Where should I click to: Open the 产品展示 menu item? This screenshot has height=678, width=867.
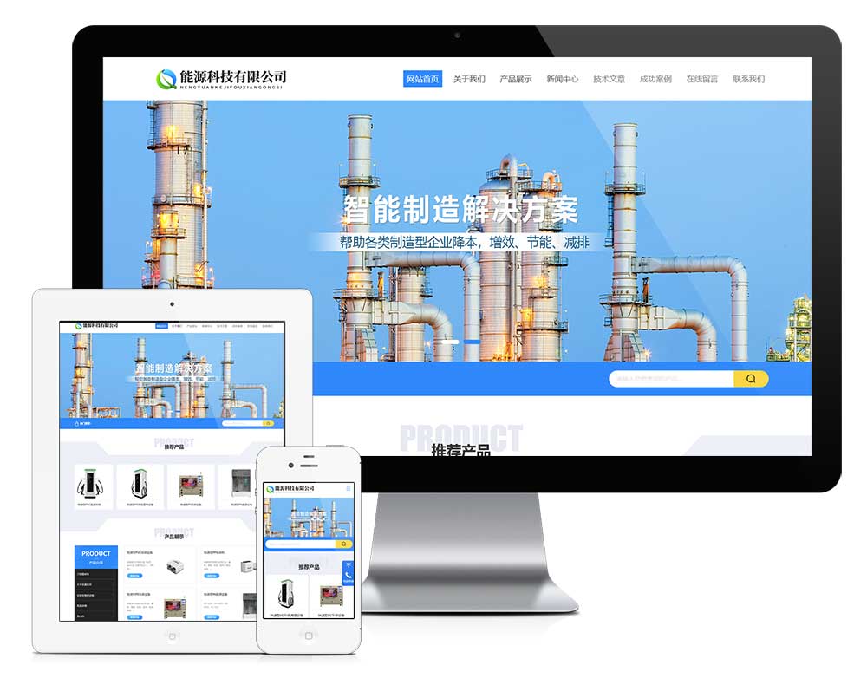tap(516, 79)
